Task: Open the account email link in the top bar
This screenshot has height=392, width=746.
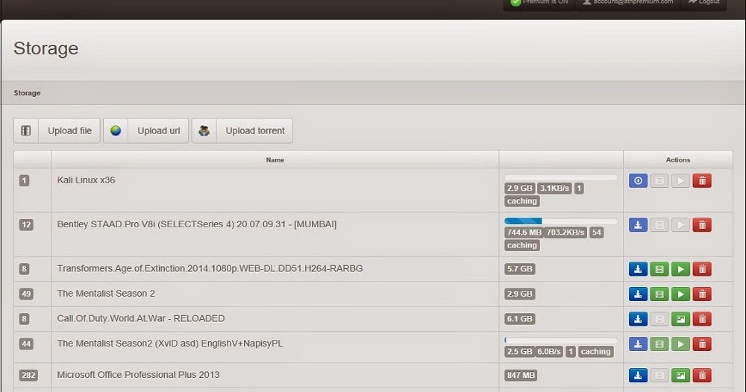Action: tap(628, 2)
